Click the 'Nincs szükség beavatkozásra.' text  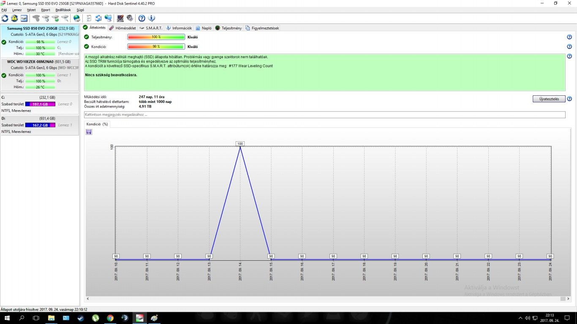(x=111, y=75)
